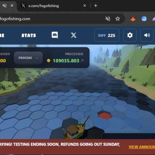Click the DIFF 225 indicator
The height and width of the screenshot is (155, 155).
107,35
